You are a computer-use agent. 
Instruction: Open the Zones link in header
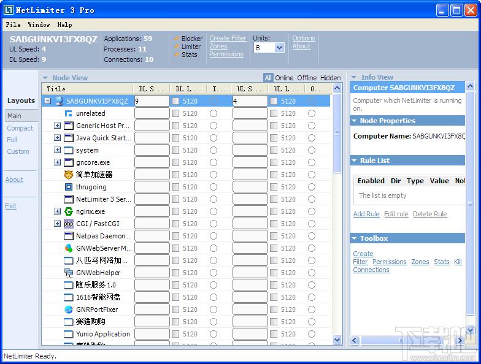tap(218, 46)
